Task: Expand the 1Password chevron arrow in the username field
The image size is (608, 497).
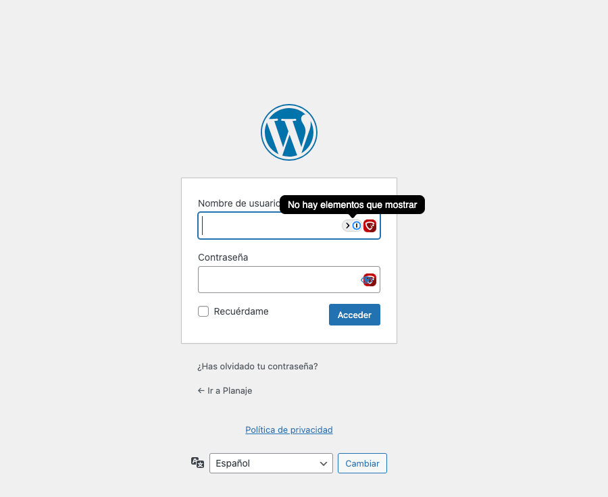Action: (x=347, y=226)
